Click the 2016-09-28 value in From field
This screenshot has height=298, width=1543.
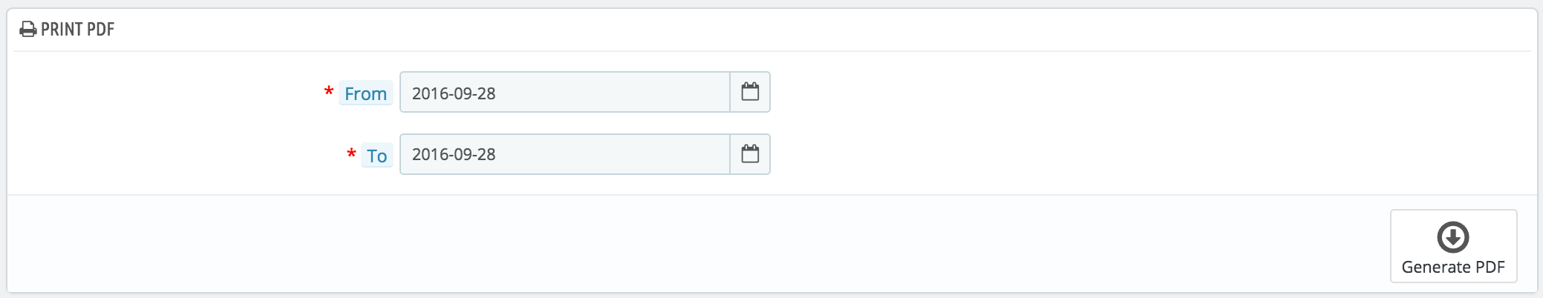[454, 93]
